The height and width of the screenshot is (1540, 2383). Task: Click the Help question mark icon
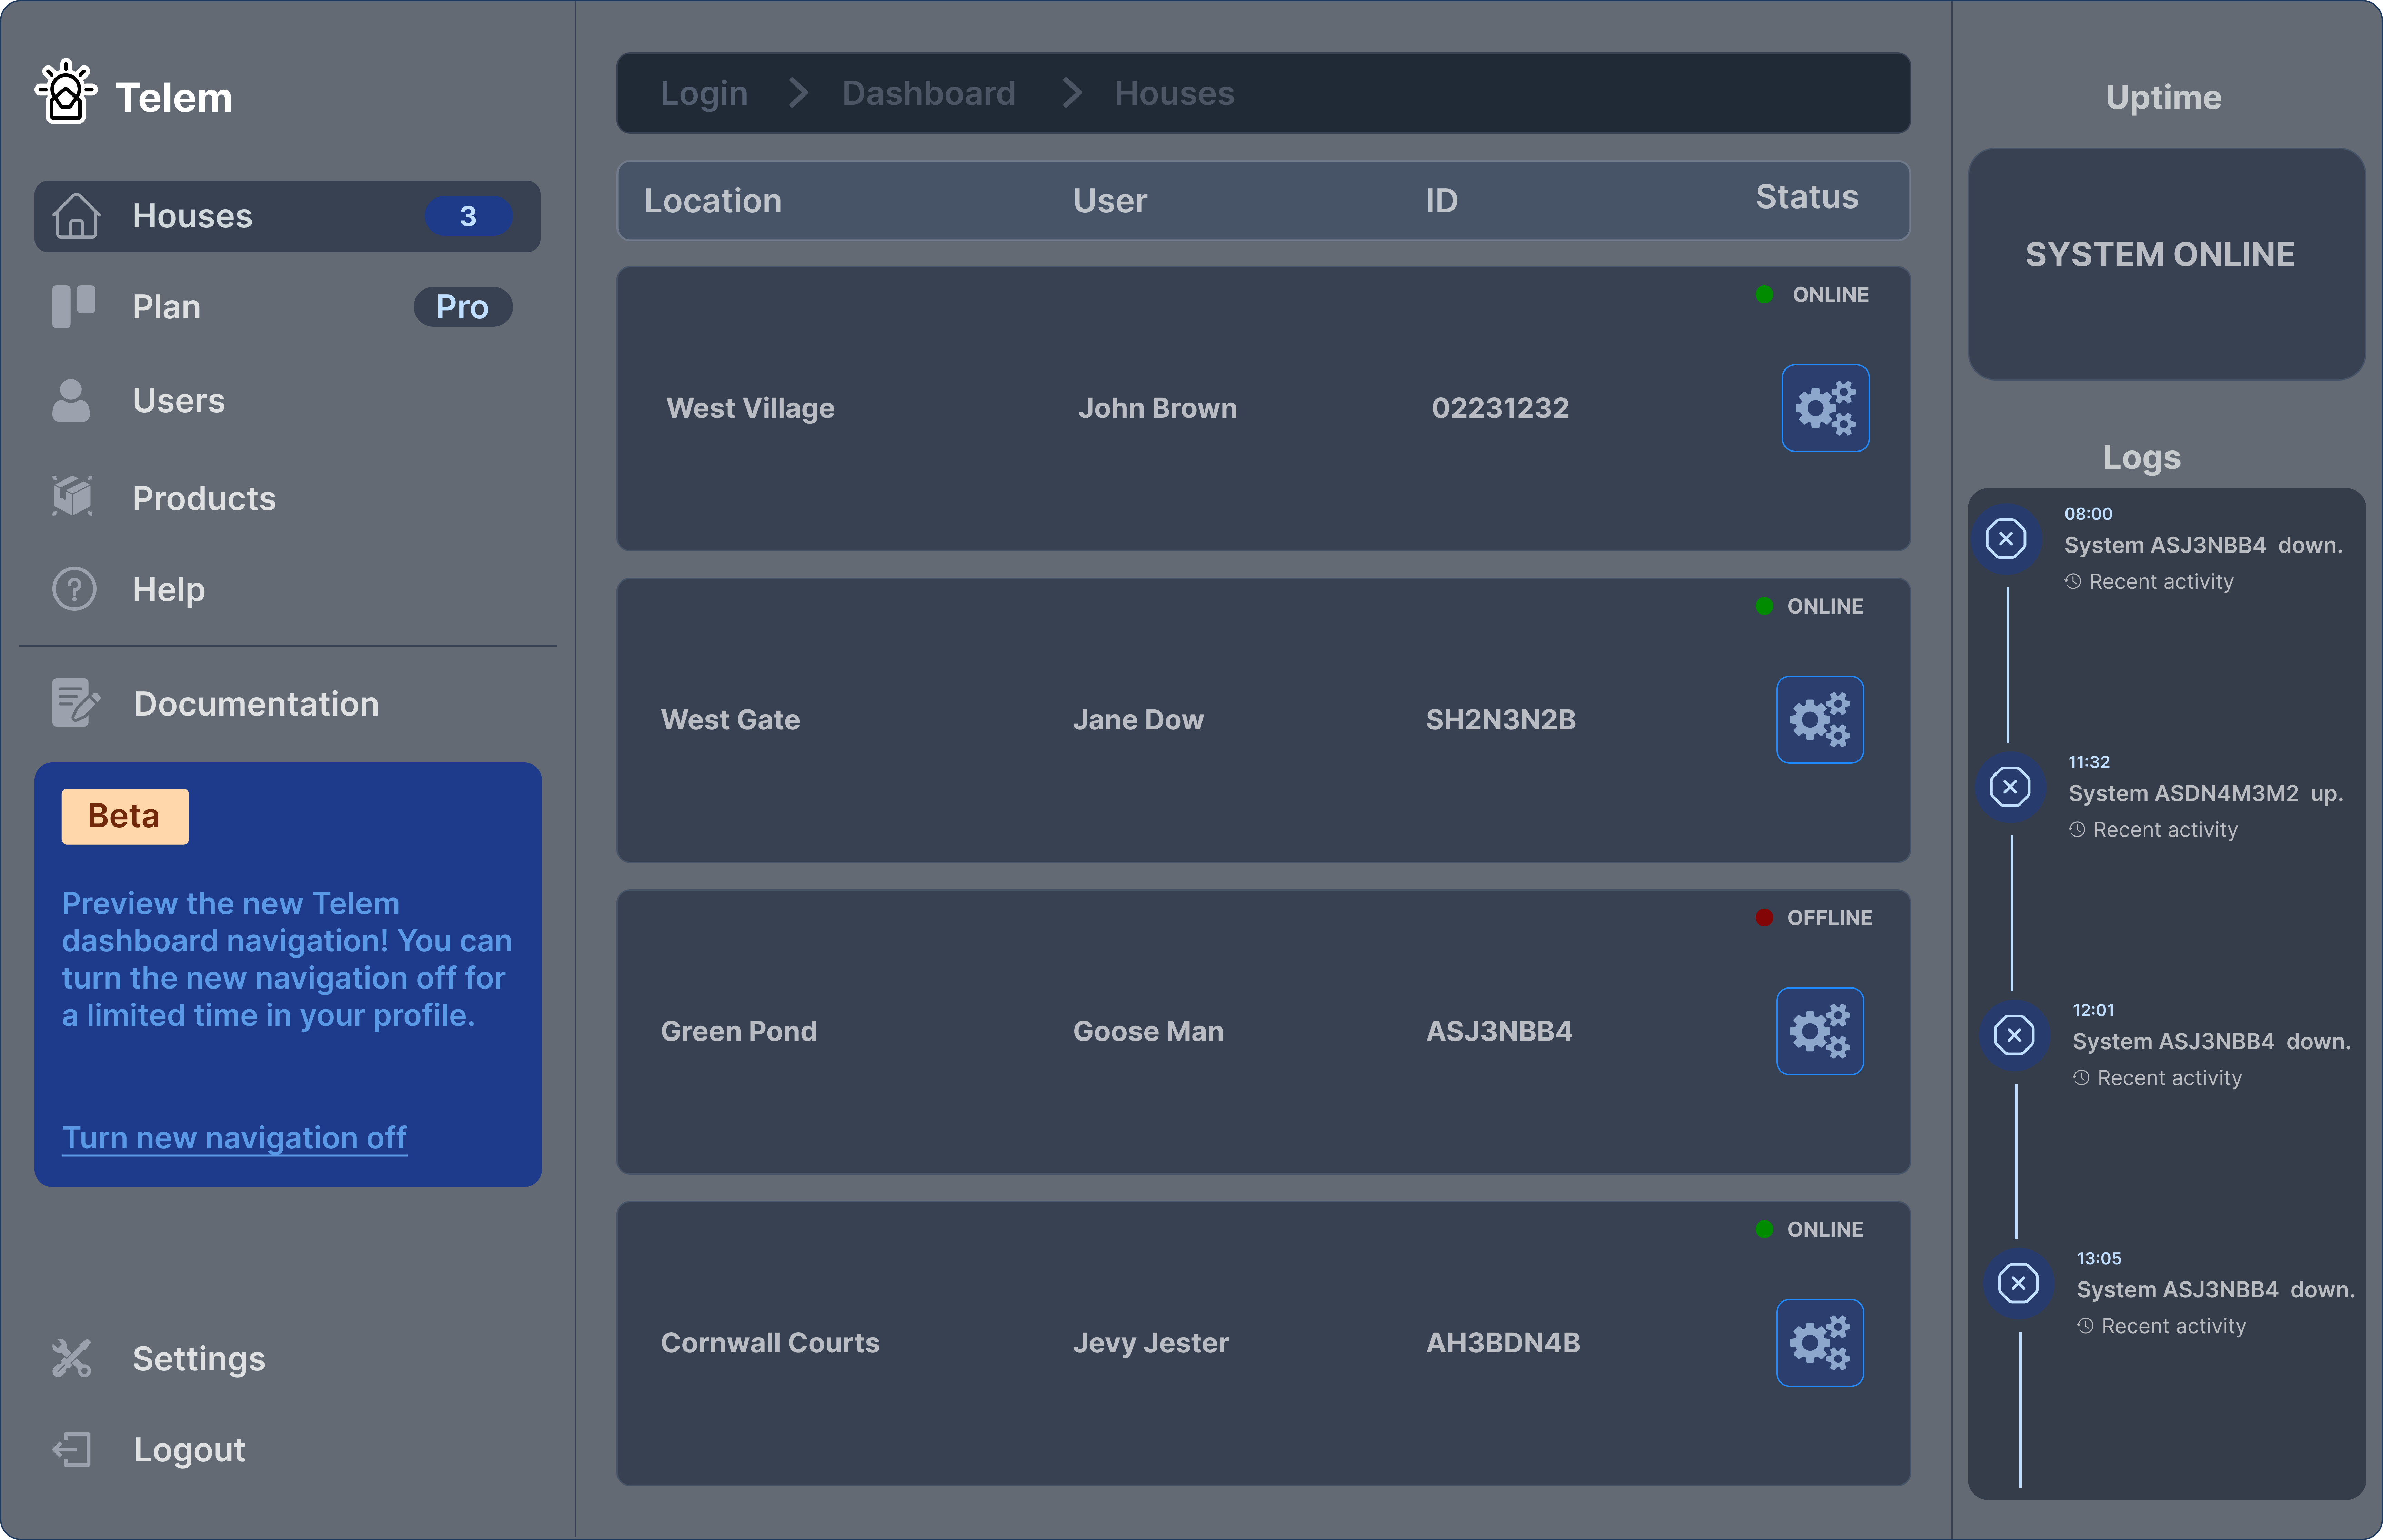pyautogui.click(x=74, y=589)
